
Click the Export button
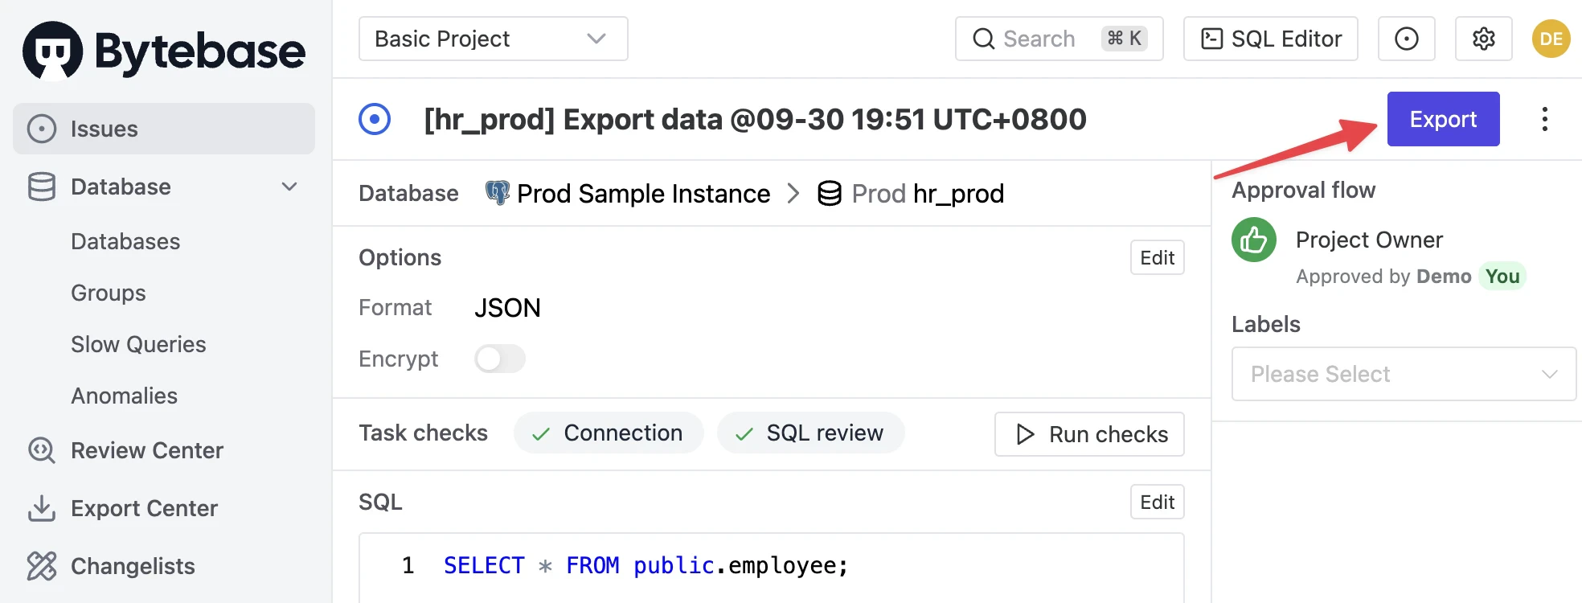coord(1442,119)
